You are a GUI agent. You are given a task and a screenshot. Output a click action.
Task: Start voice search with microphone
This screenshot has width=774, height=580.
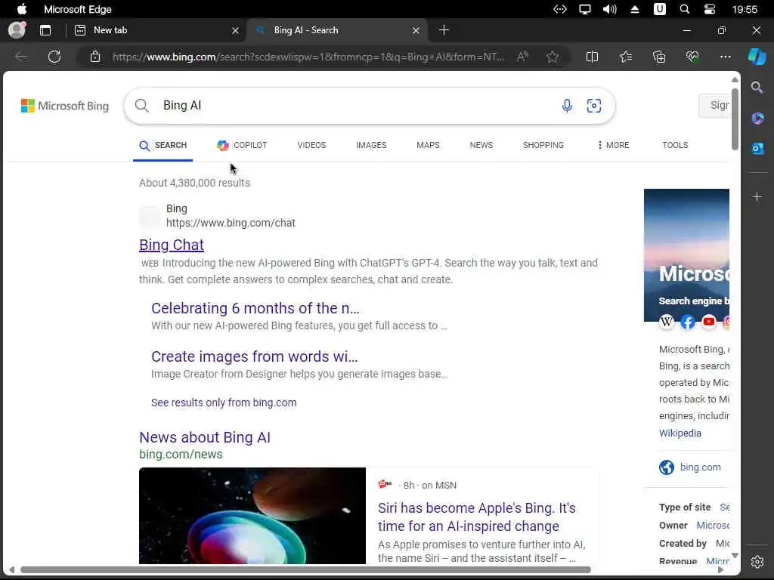pos(567,106)
